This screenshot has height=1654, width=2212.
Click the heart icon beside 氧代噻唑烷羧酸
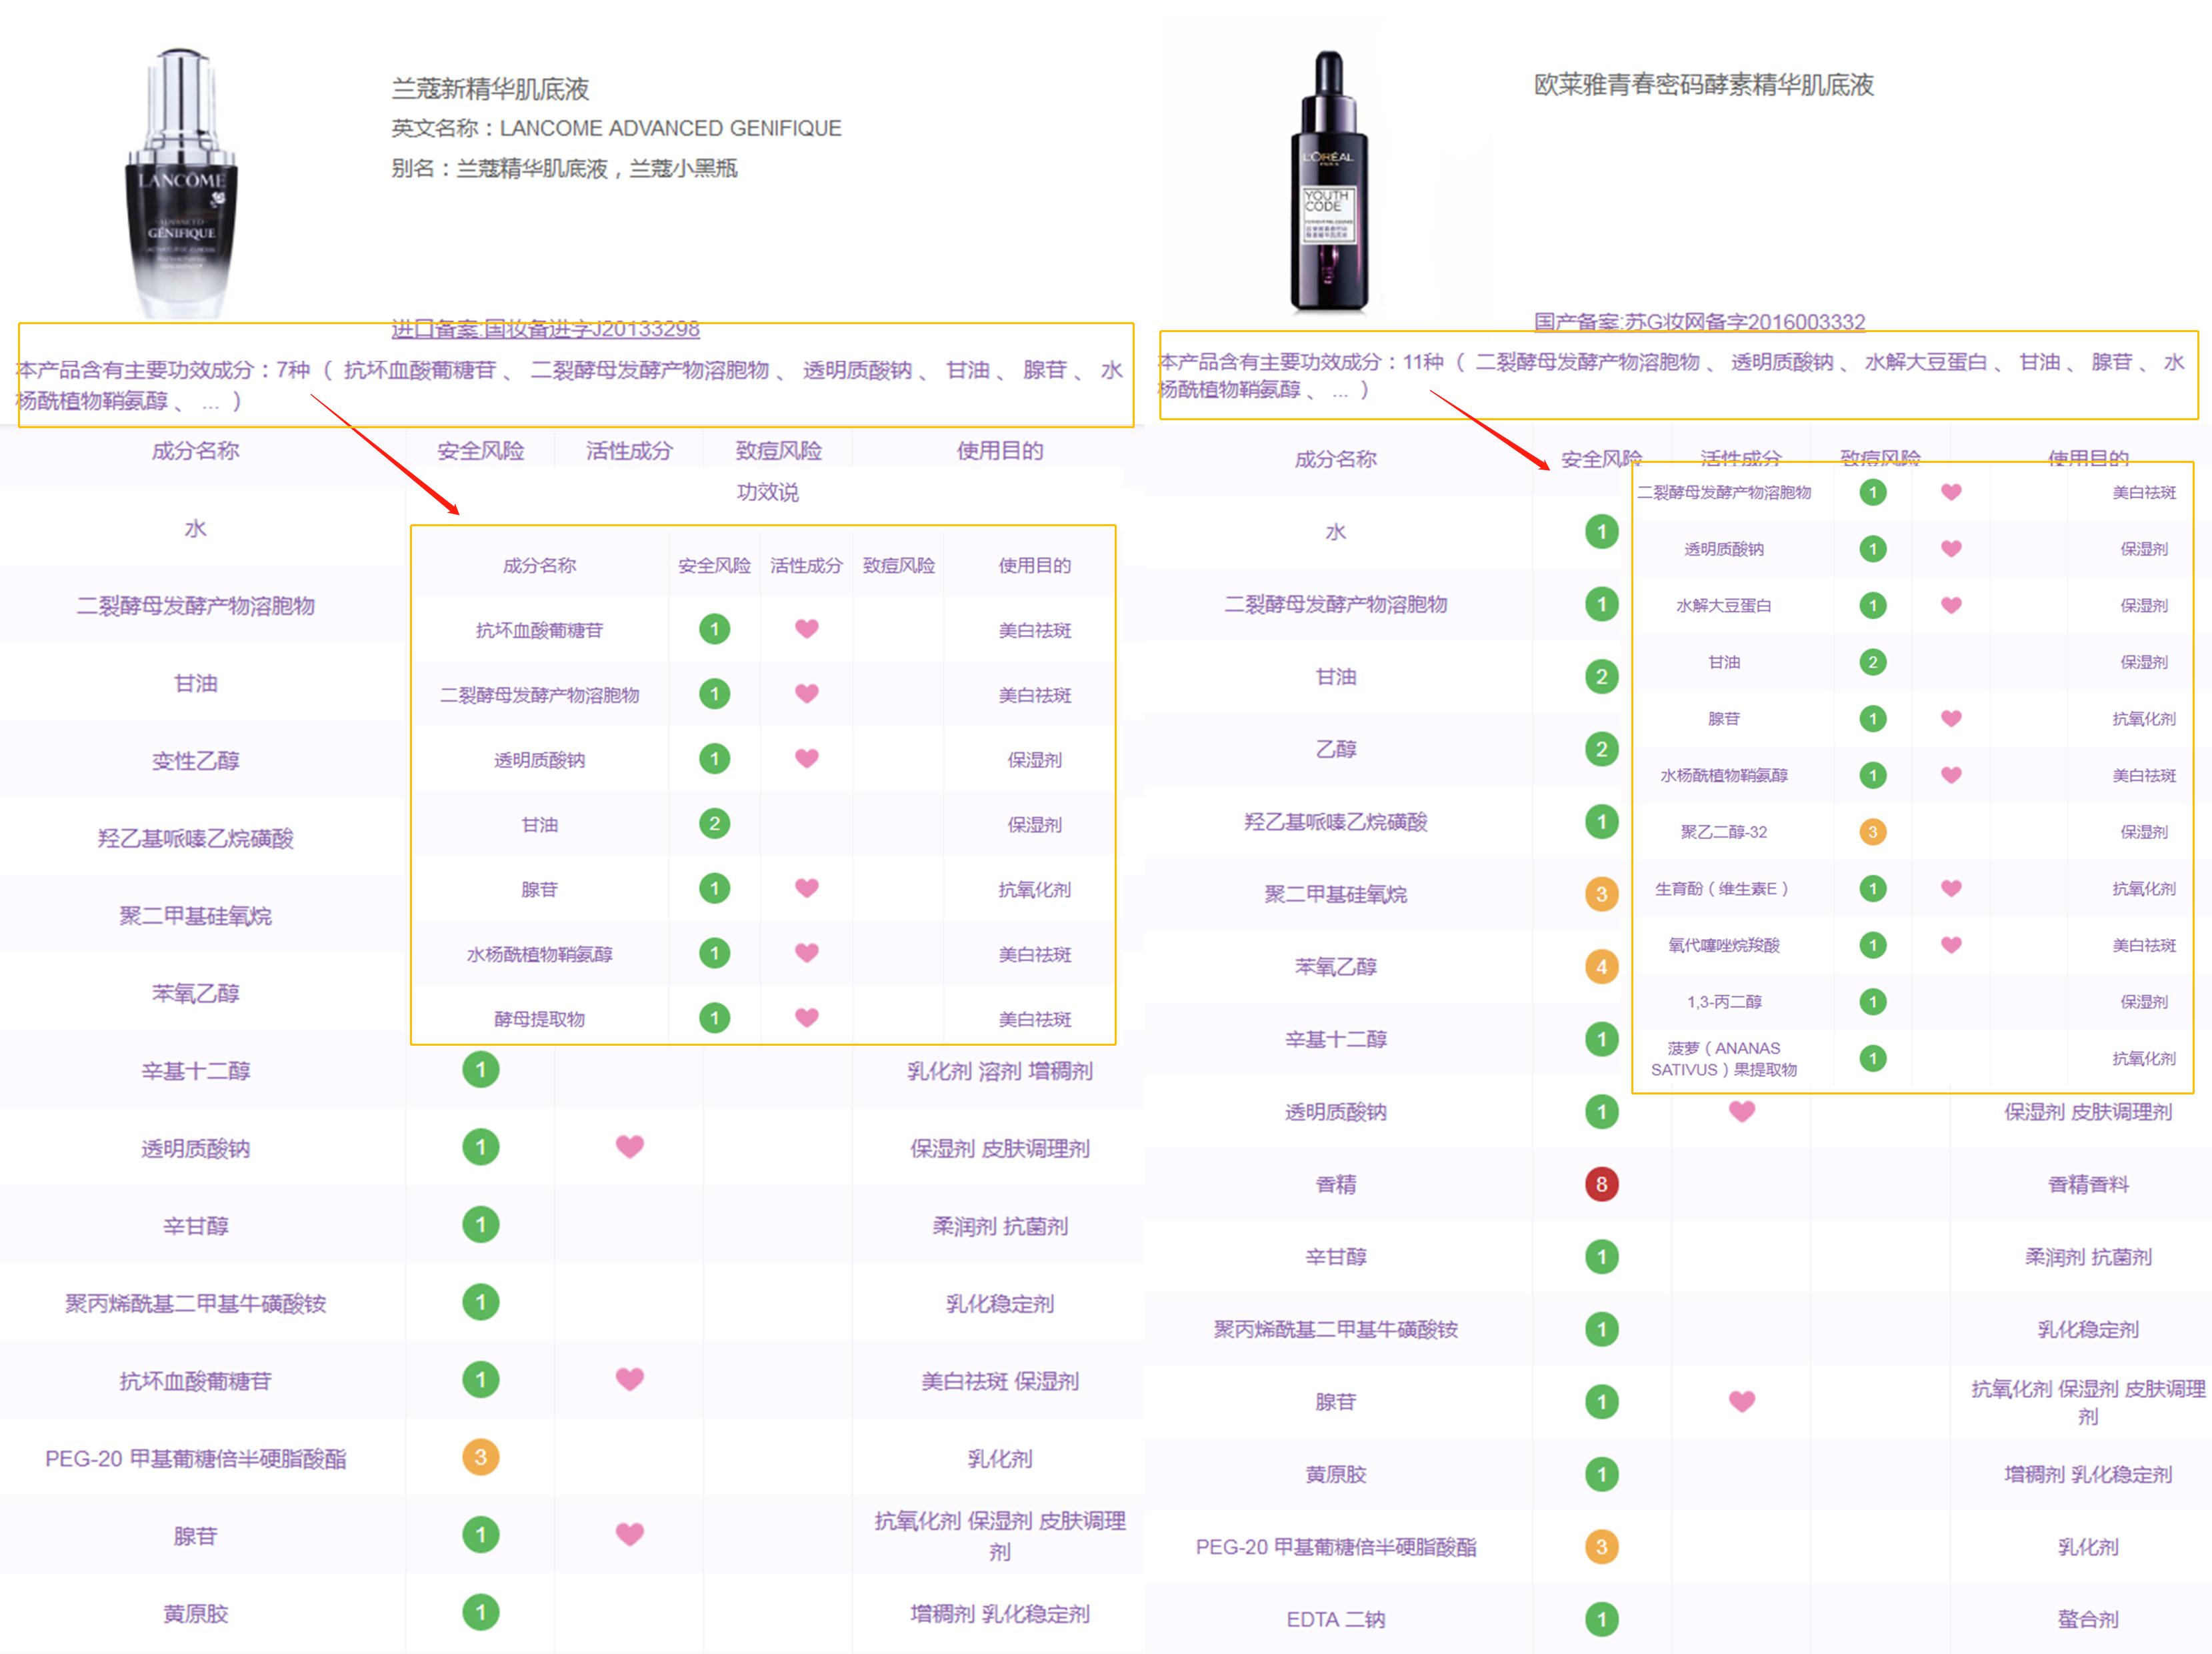tap(1949, 944)
